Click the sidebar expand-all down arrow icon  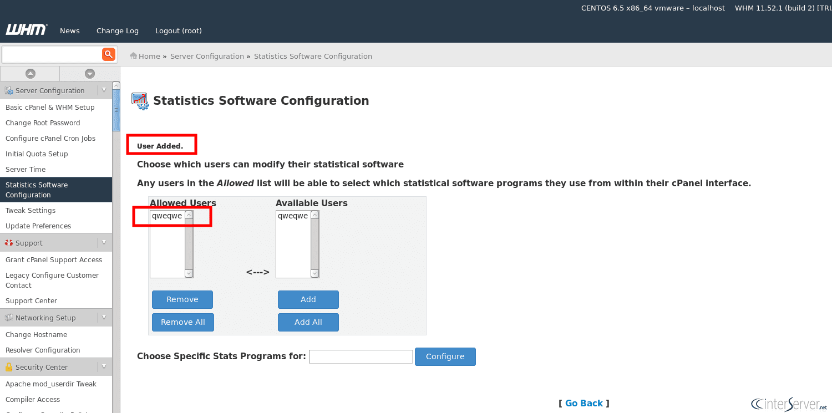click(90, 74)
